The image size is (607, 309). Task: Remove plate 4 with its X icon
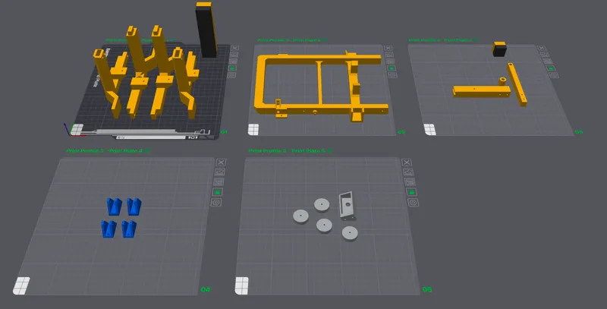(x=221, y=162)
